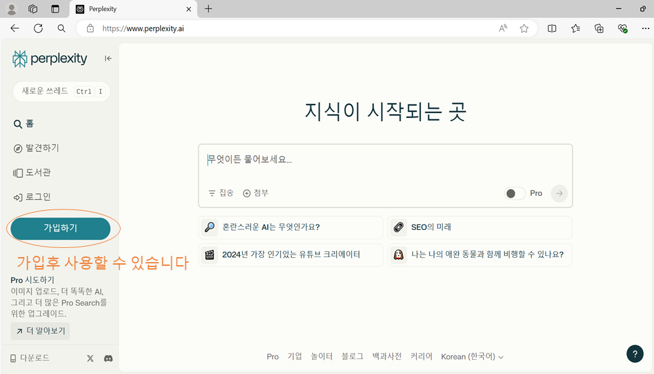Open a new browser tab
654x374 pixels.
(208, 9)
